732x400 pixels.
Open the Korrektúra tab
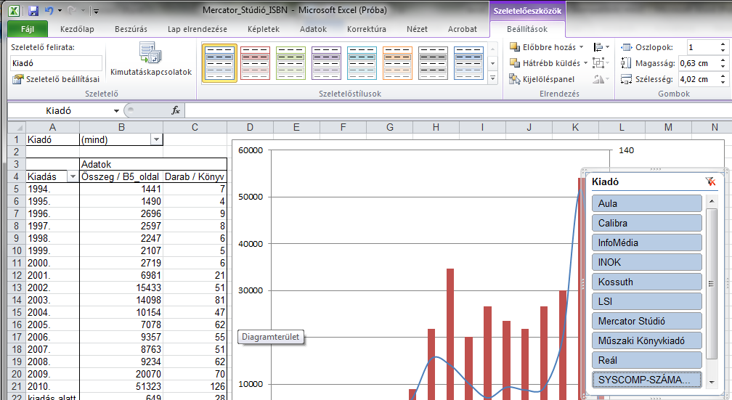point(367,29)
